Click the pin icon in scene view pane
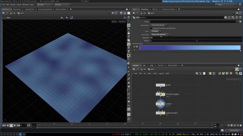 [x=113, y=13]
